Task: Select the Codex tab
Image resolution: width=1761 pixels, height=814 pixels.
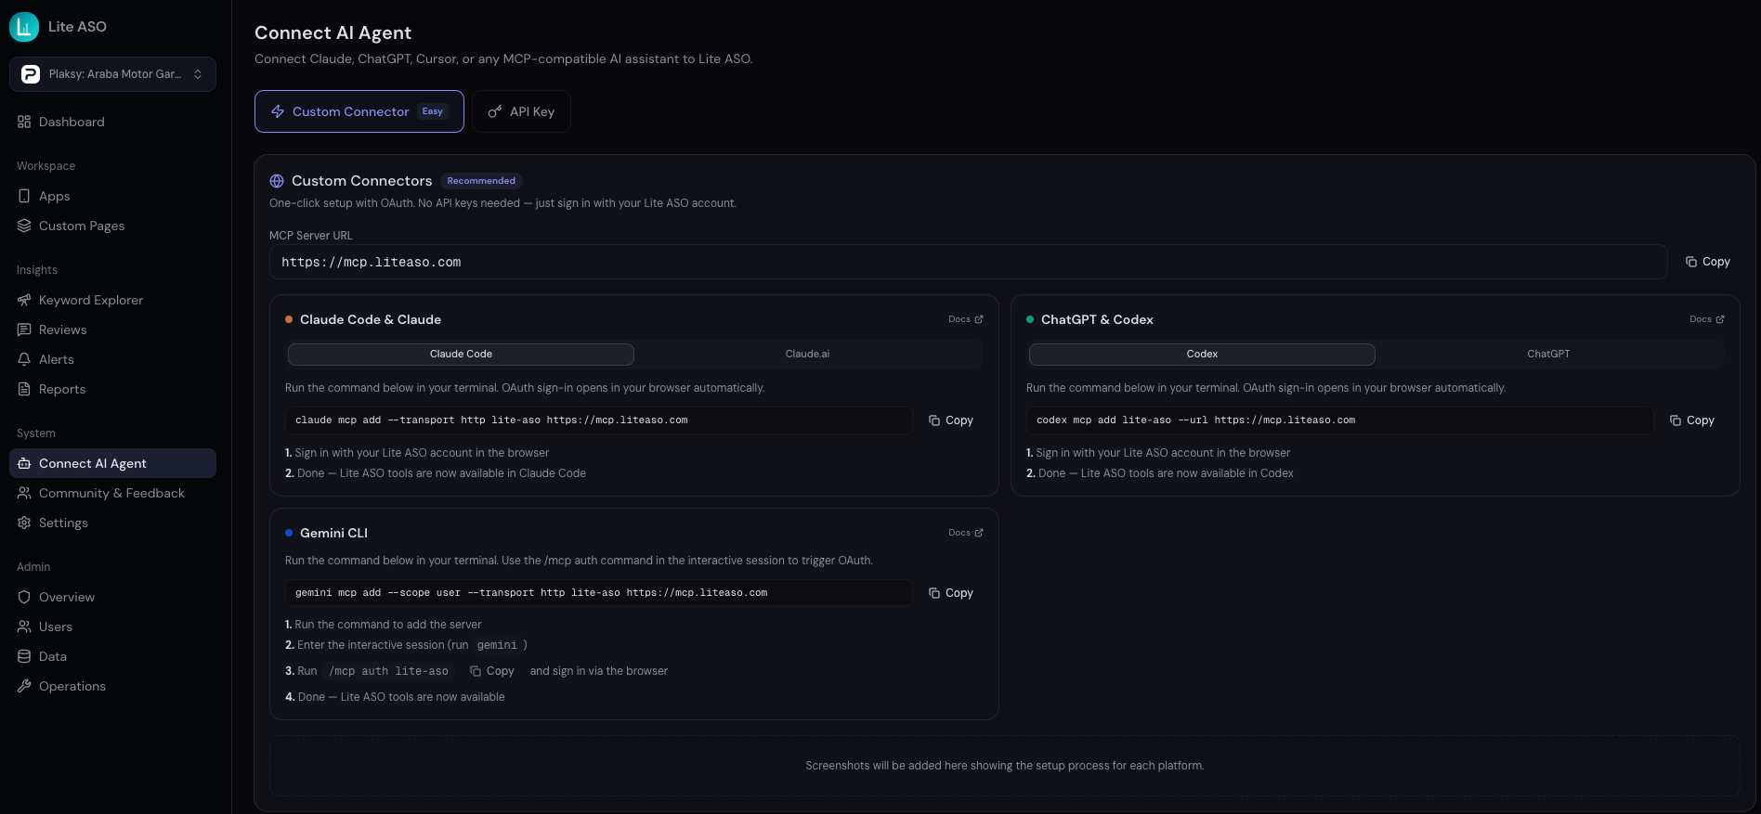Action: tap(1202, 354)
